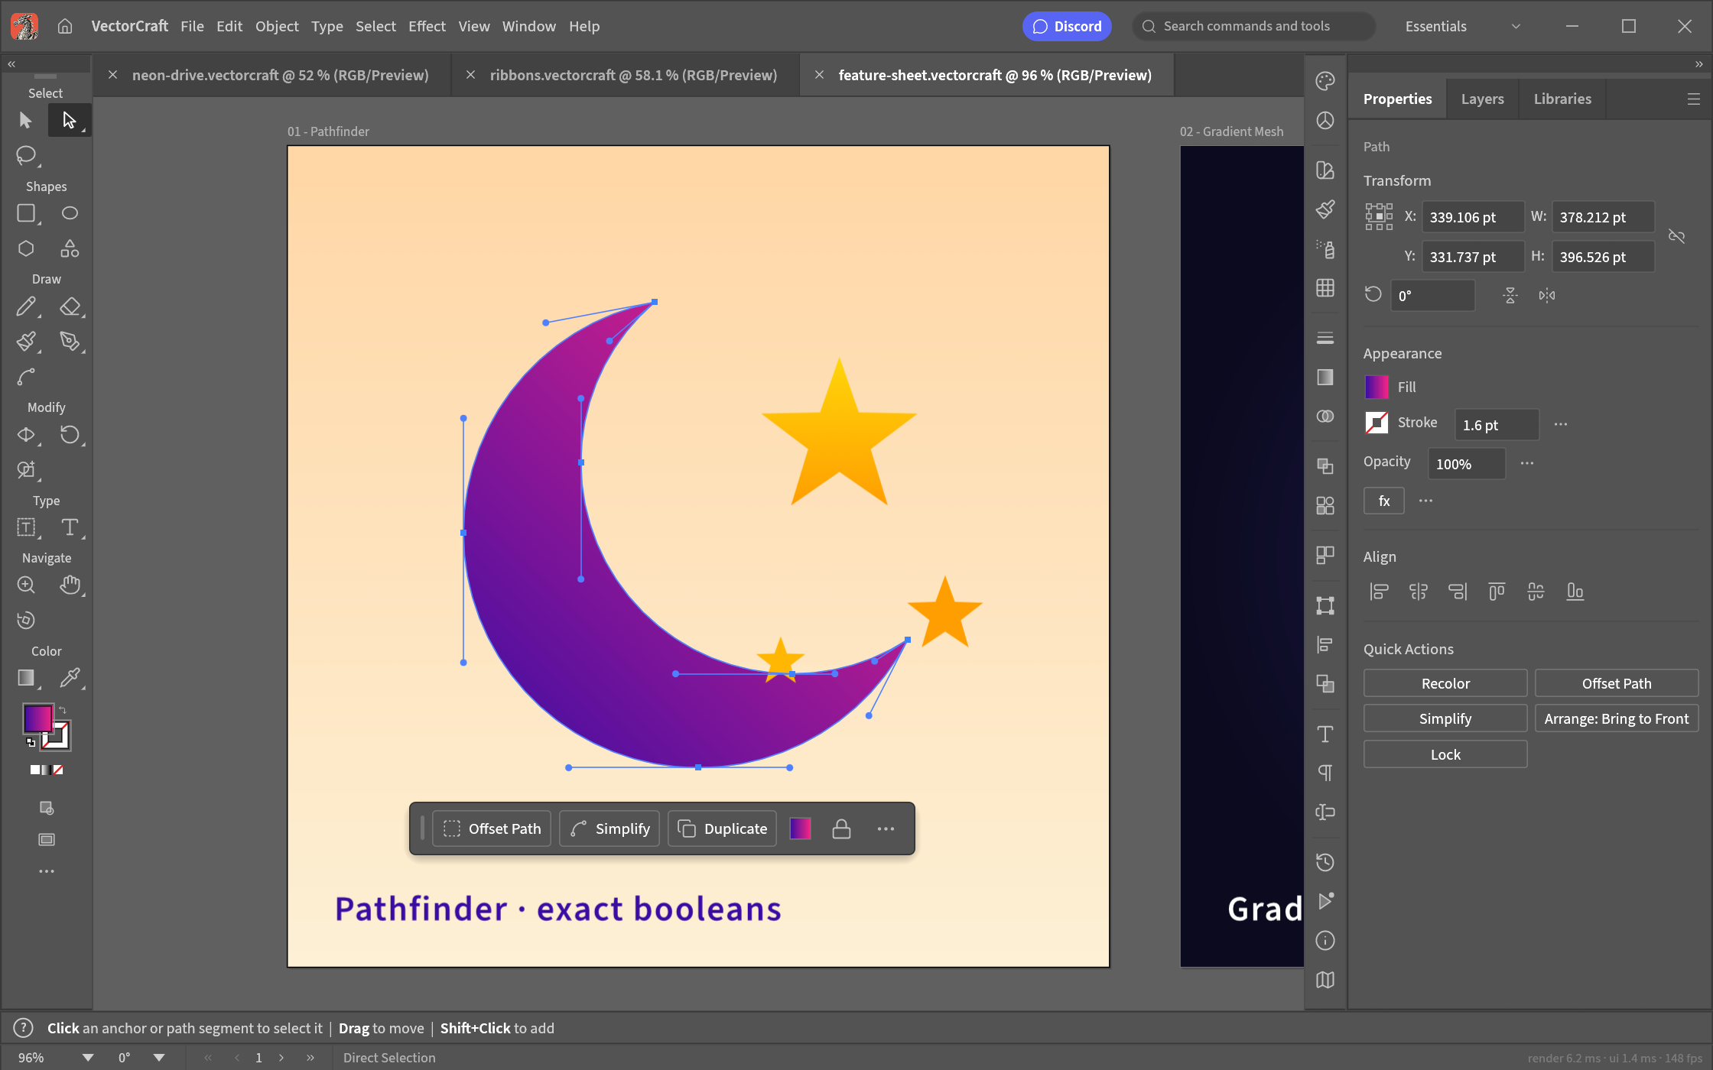This screenshot has width=1713, height=1070.
Task: Choose the Ellipse shape tool
Action: [x=70, y=213]
